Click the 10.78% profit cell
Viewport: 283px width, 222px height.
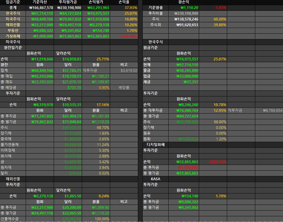click(213, 105)
